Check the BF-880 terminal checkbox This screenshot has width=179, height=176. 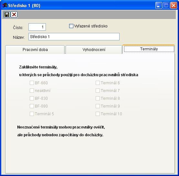32,106
